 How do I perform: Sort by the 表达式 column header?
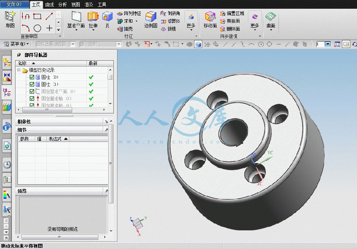coord(58,139)
